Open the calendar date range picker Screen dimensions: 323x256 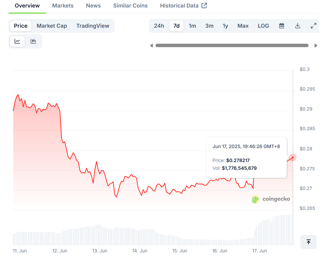point(282,26)
